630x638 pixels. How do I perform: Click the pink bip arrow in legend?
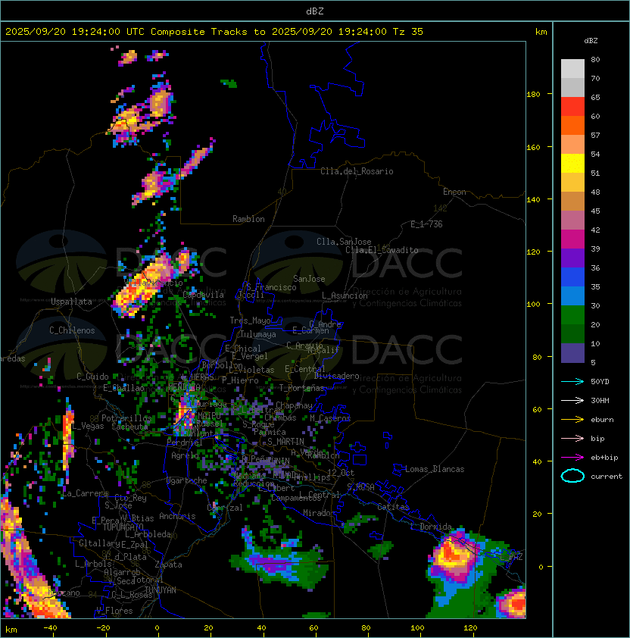pos(572,438)
